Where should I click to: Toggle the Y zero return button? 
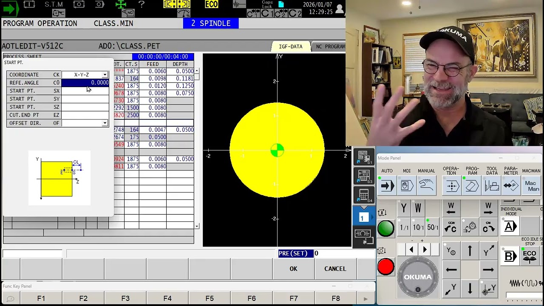tap(451, 251)
